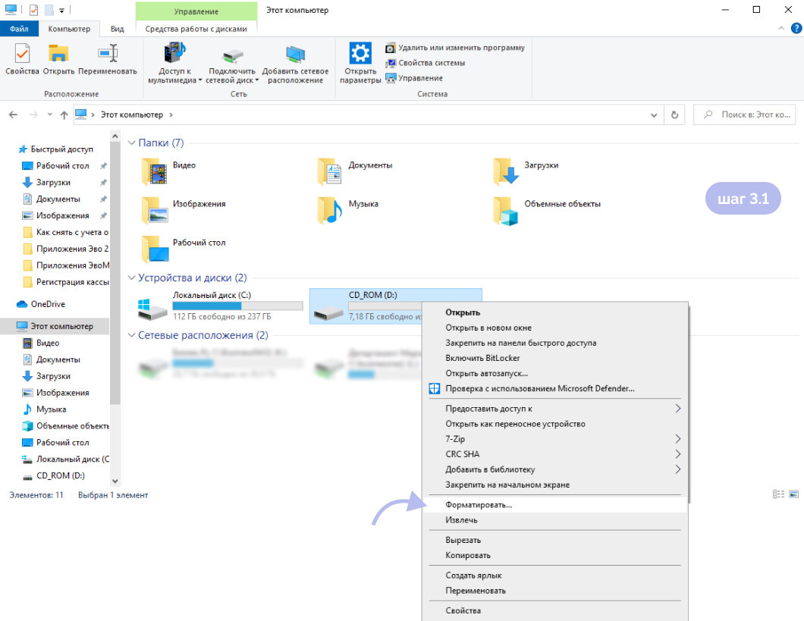The height and width of the screenshot is (621, 804).
Task: Select the Rename ribbon button
Action: click(108, 59)
